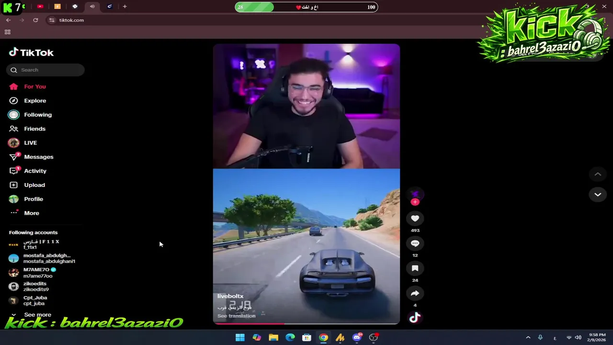Open Messages in the sidebar
This screenshot has width=613, height=345.
[x=32, y=157]
